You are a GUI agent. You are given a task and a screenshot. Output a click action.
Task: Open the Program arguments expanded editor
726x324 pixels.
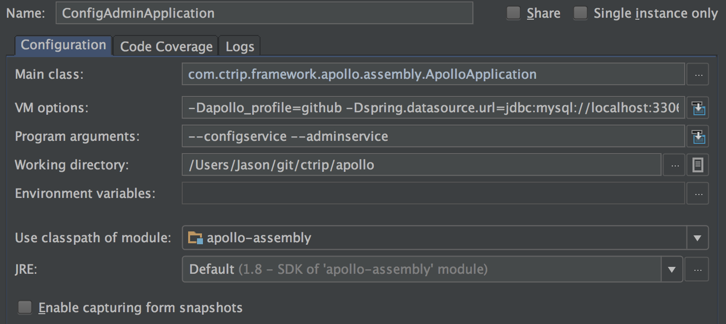[698, 136]
